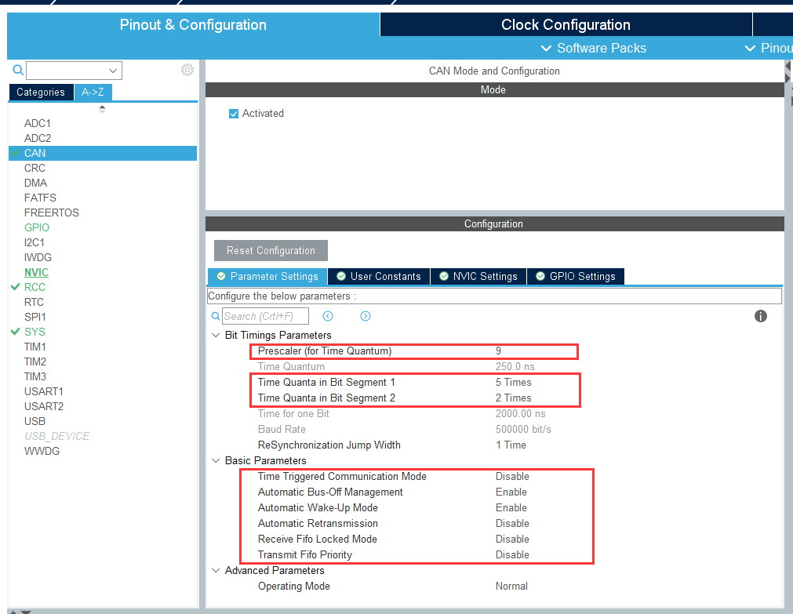Change Bit Segment 1 value 5 Times
This screenshot has height=614, width=793.
pos(513,383)
